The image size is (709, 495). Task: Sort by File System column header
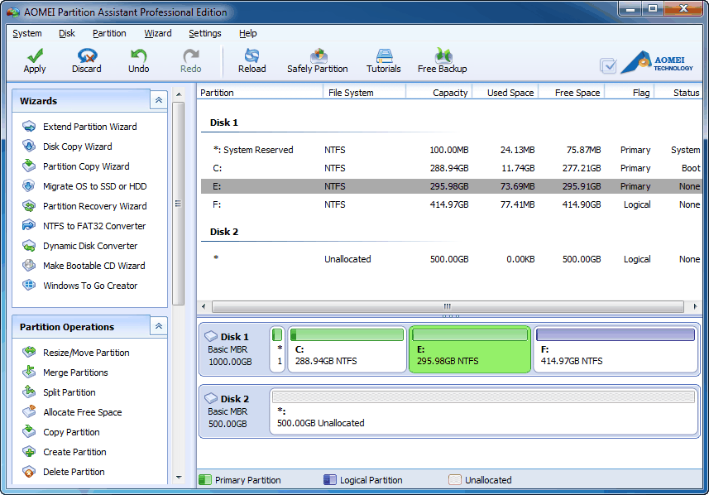coord(365,93)
